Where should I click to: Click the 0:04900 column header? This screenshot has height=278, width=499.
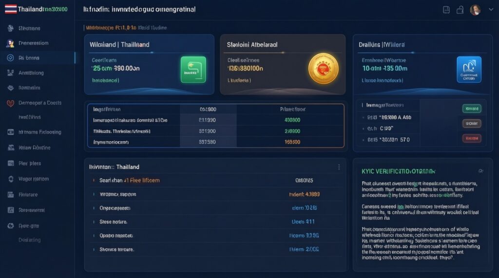[x=208, y=110]
